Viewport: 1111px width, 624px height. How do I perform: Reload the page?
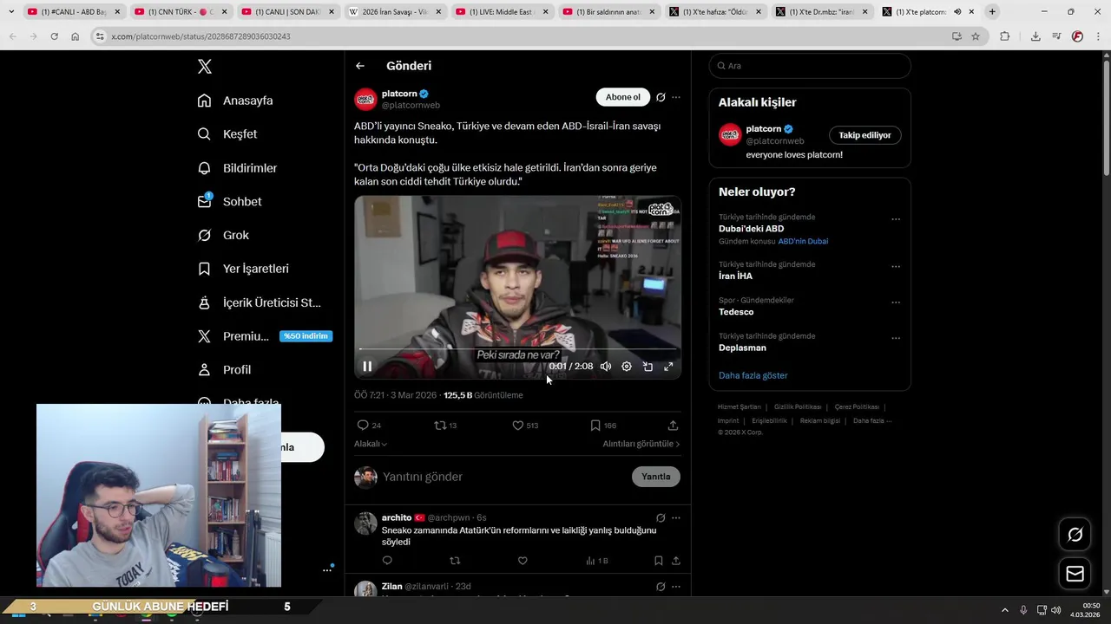54,36
